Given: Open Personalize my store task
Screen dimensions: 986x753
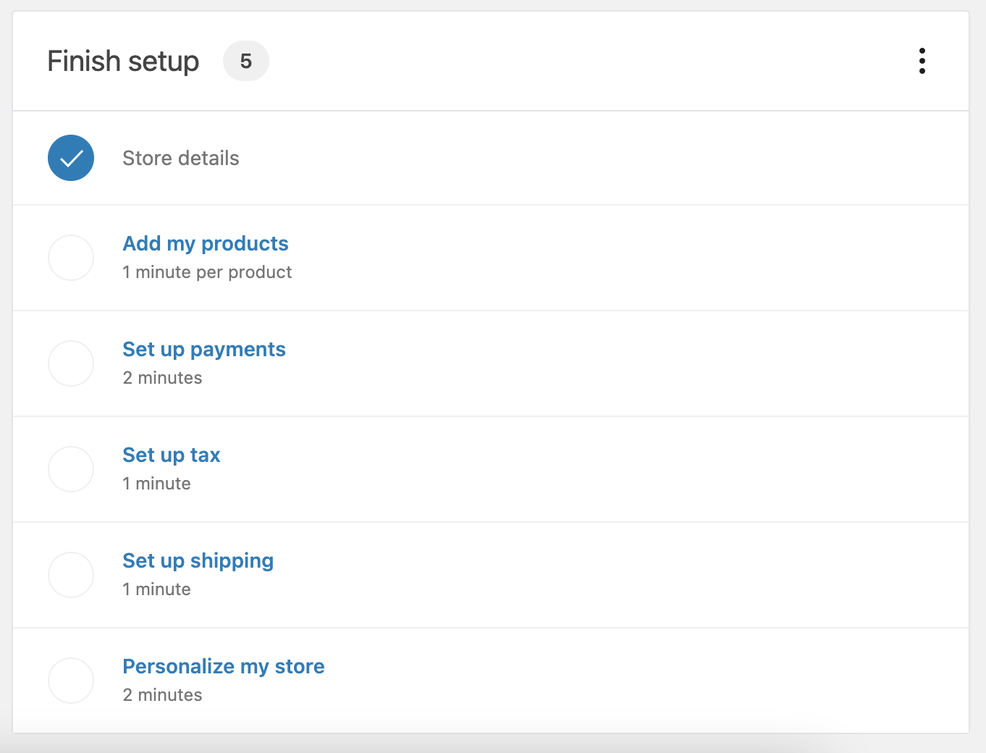Looking at the screenshot, I should (x=224, y=667).
